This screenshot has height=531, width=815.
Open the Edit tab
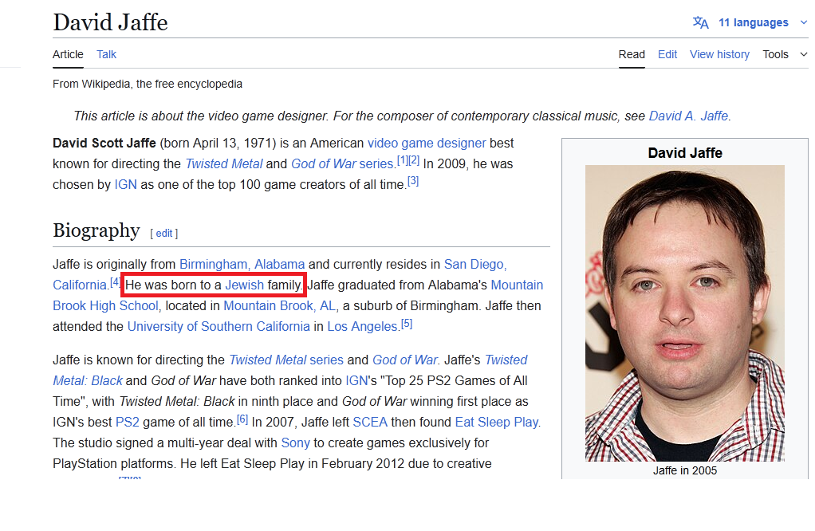[x=667, y=54]
